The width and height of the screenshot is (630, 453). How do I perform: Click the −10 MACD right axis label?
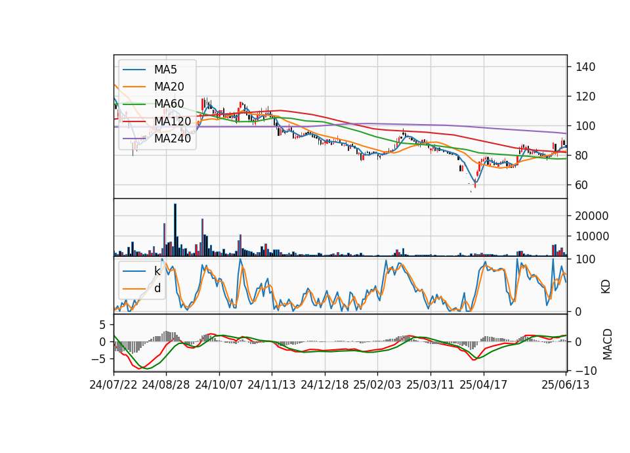pyautogui.click(x=586, y=370)
